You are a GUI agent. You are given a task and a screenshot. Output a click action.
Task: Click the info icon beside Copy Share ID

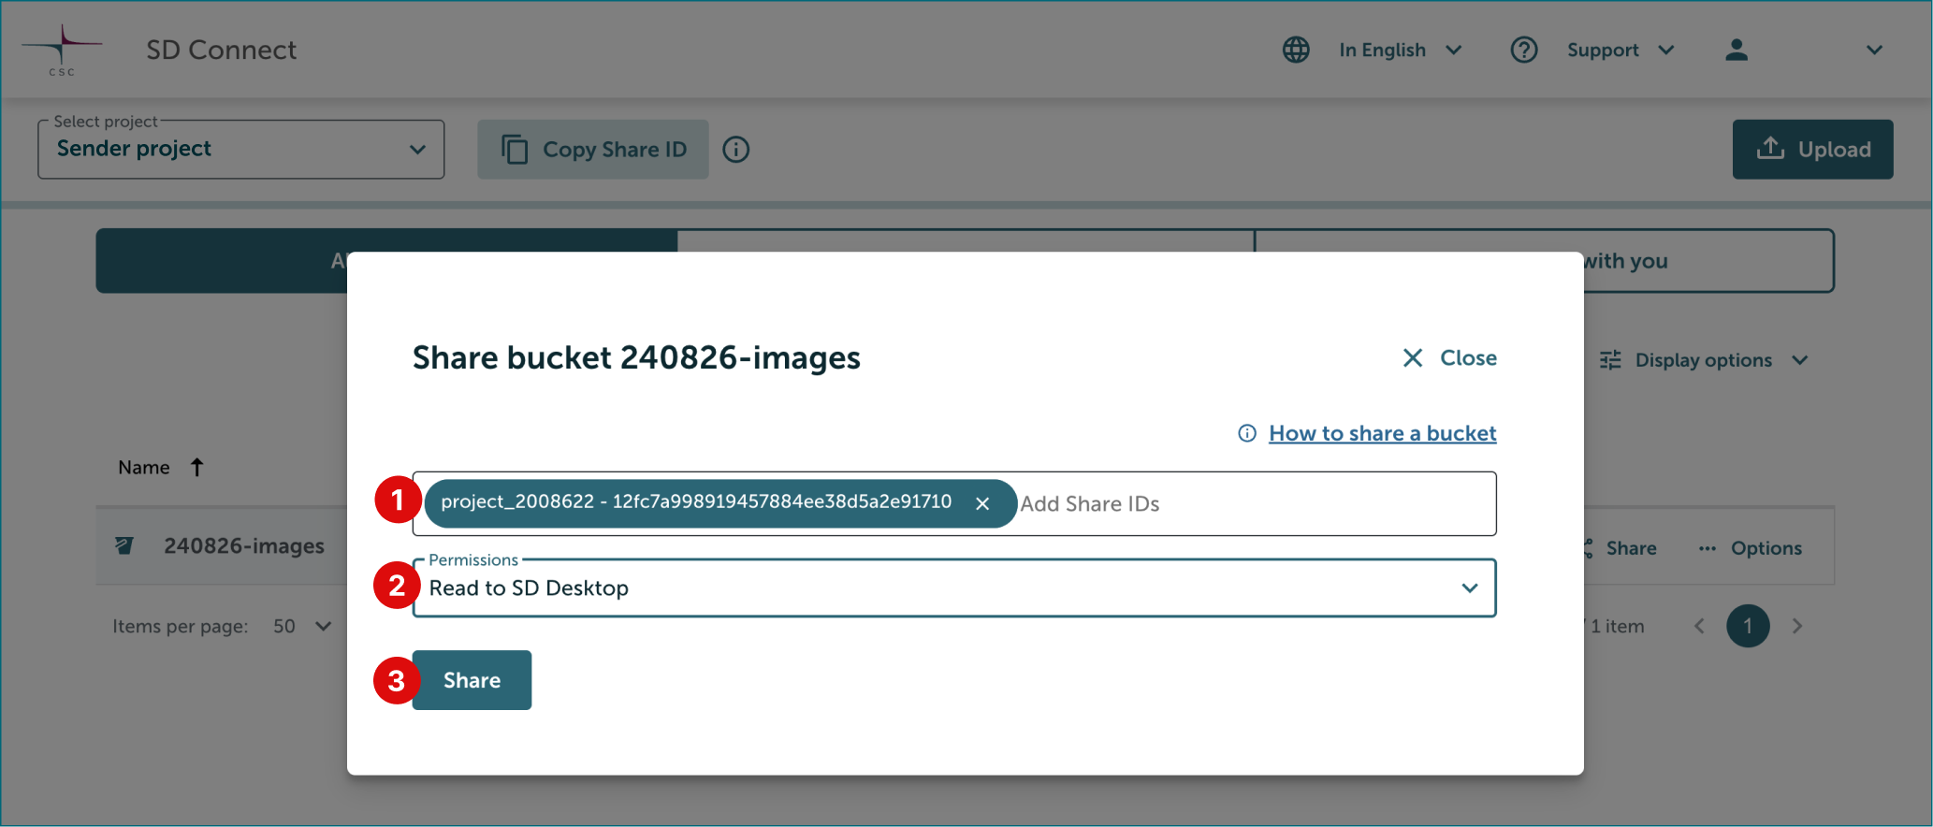(736, 150)
